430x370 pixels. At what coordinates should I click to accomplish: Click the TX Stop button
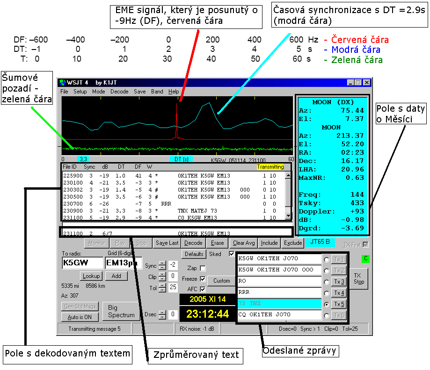(359, 278)
